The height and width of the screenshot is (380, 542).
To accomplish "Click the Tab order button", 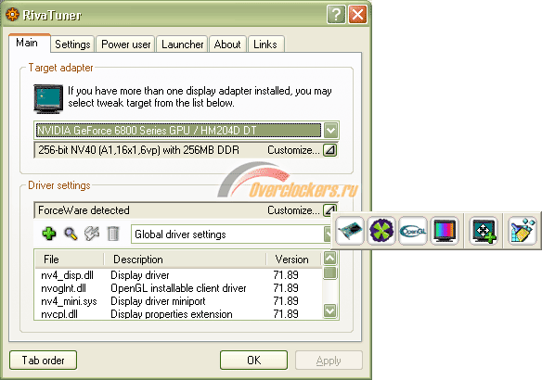I will (44, 361).
